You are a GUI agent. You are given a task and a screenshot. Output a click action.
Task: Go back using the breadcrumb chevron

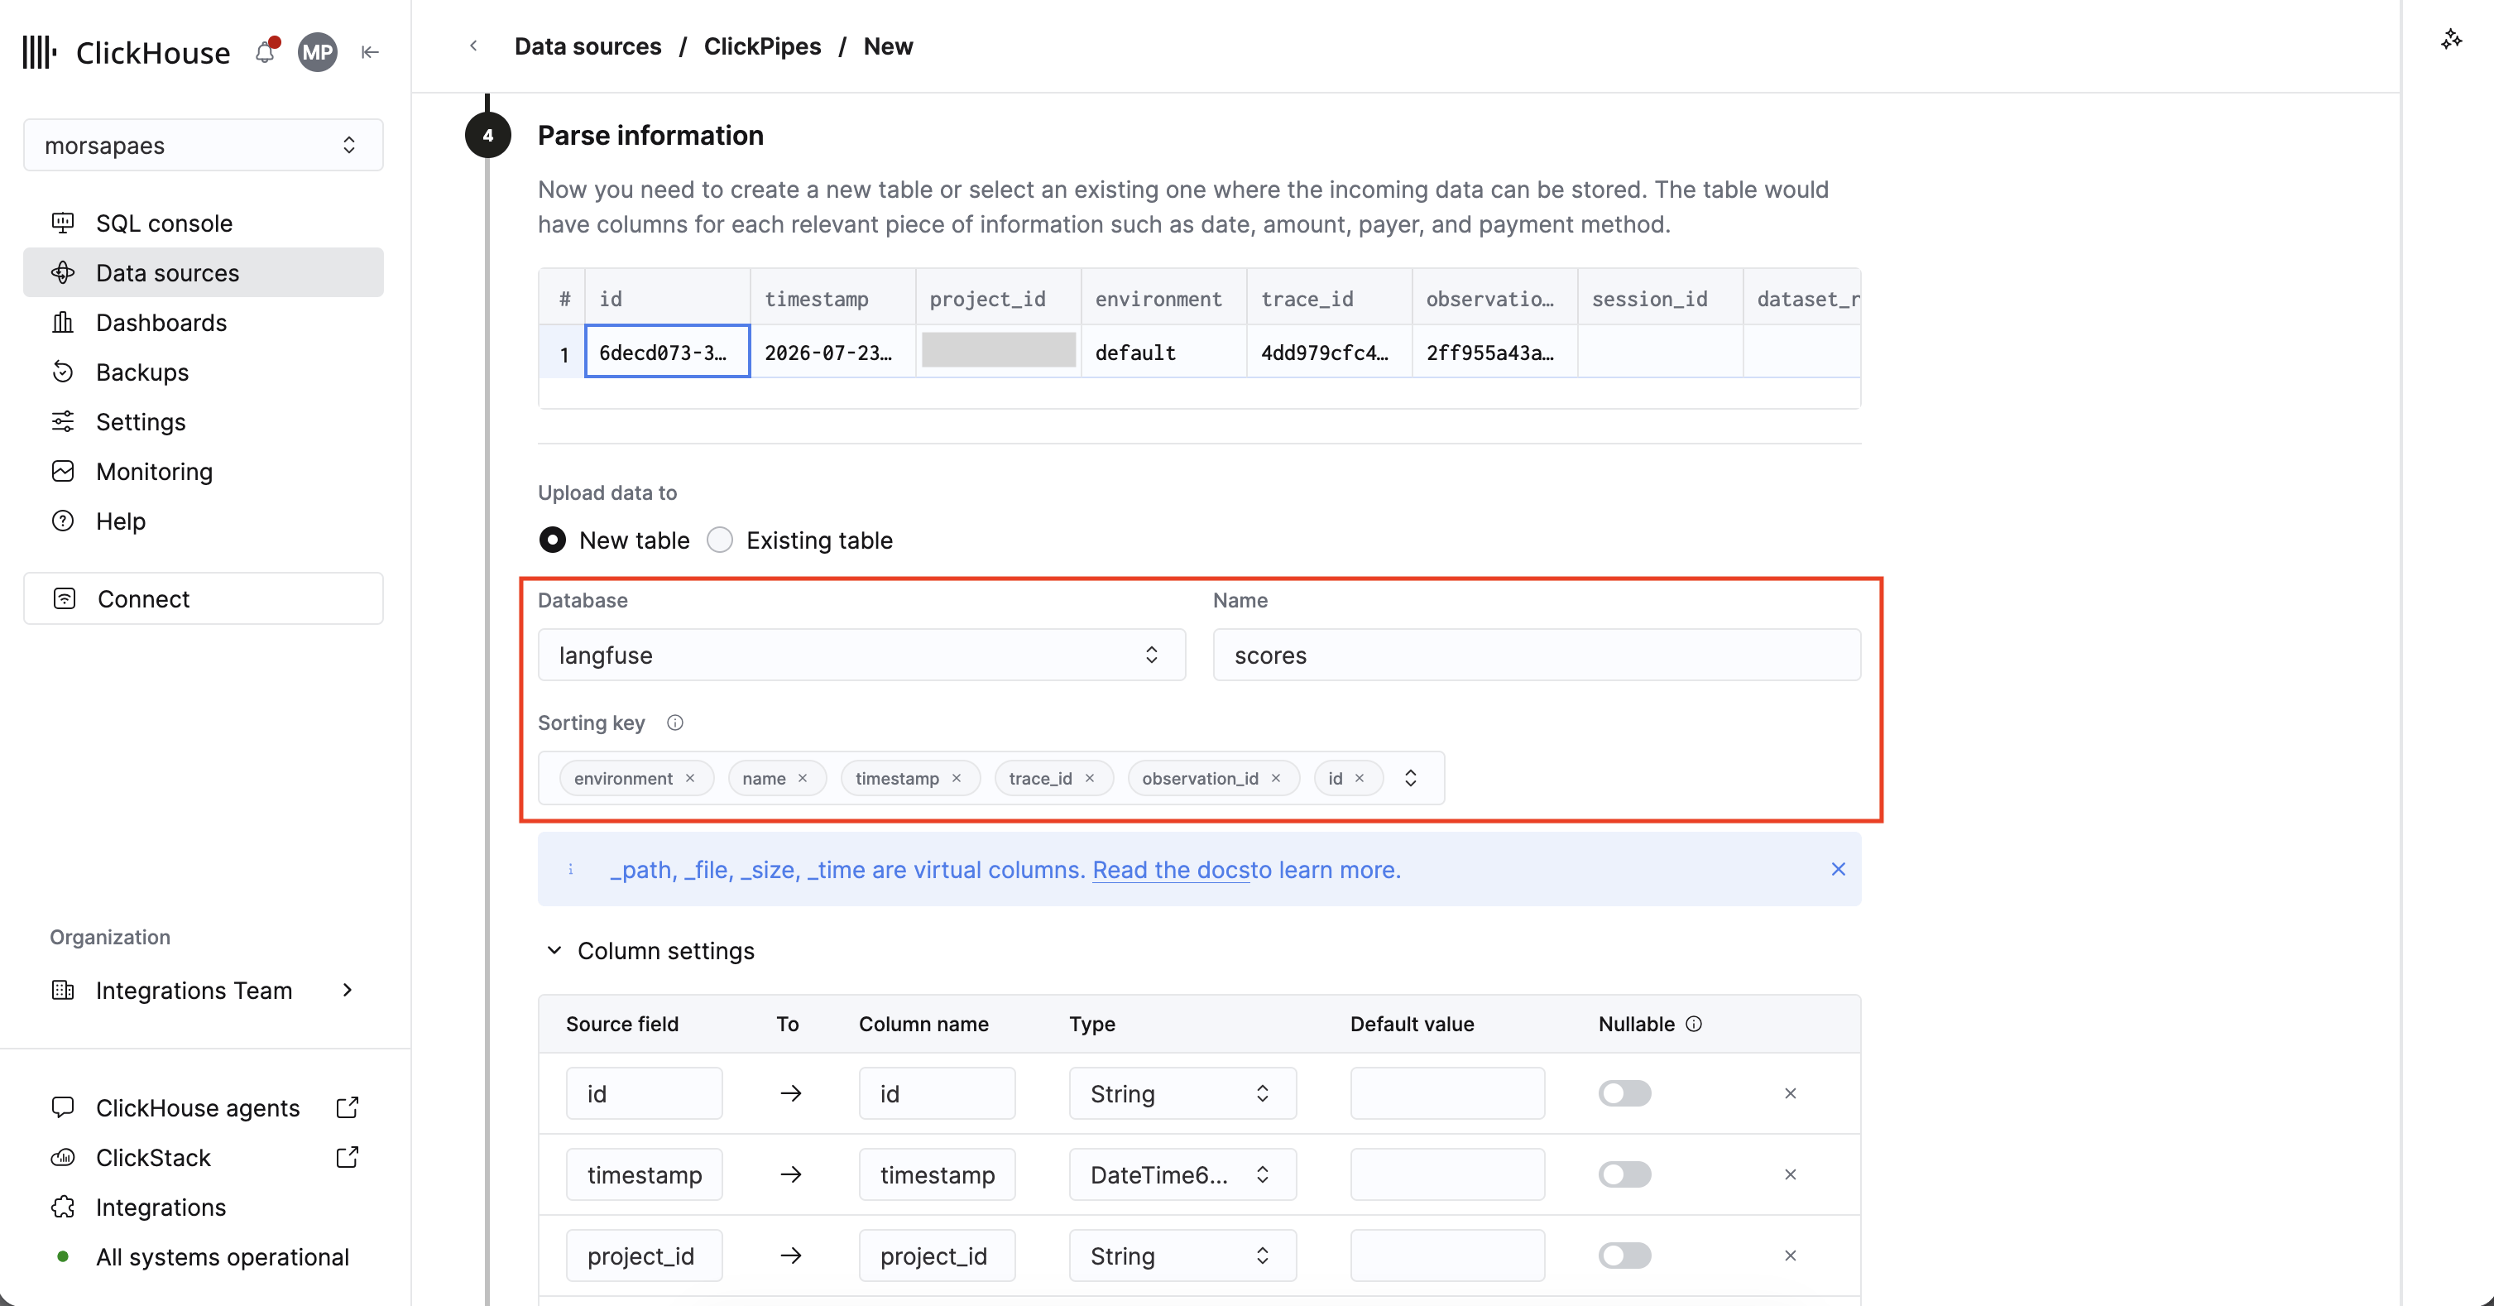(x=473, y=46)
